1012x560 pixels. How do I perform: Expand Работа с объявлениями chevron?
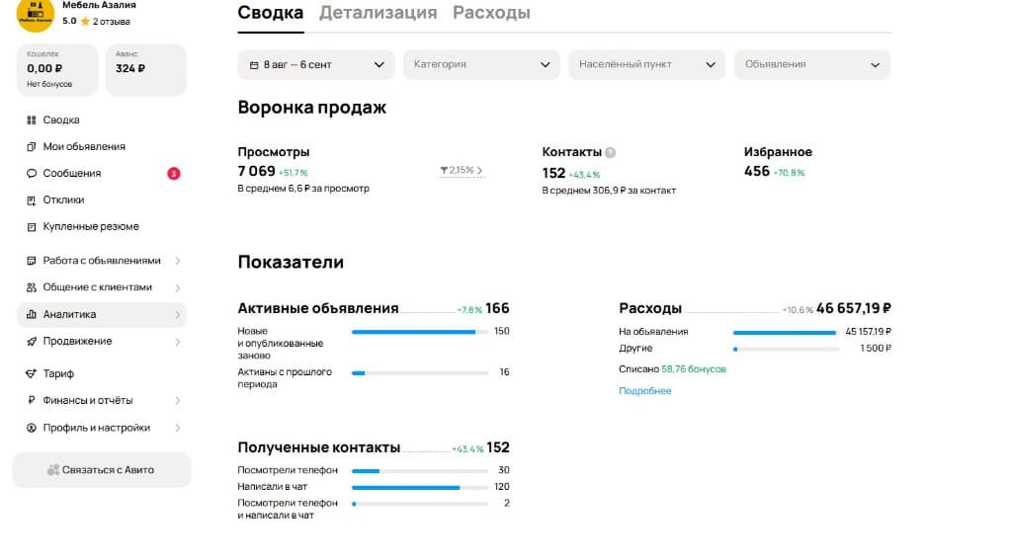point(178,261)
